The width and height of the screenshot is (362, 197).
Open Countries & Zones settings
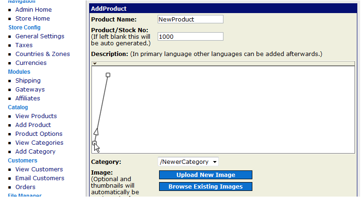(x=42, y=54)
